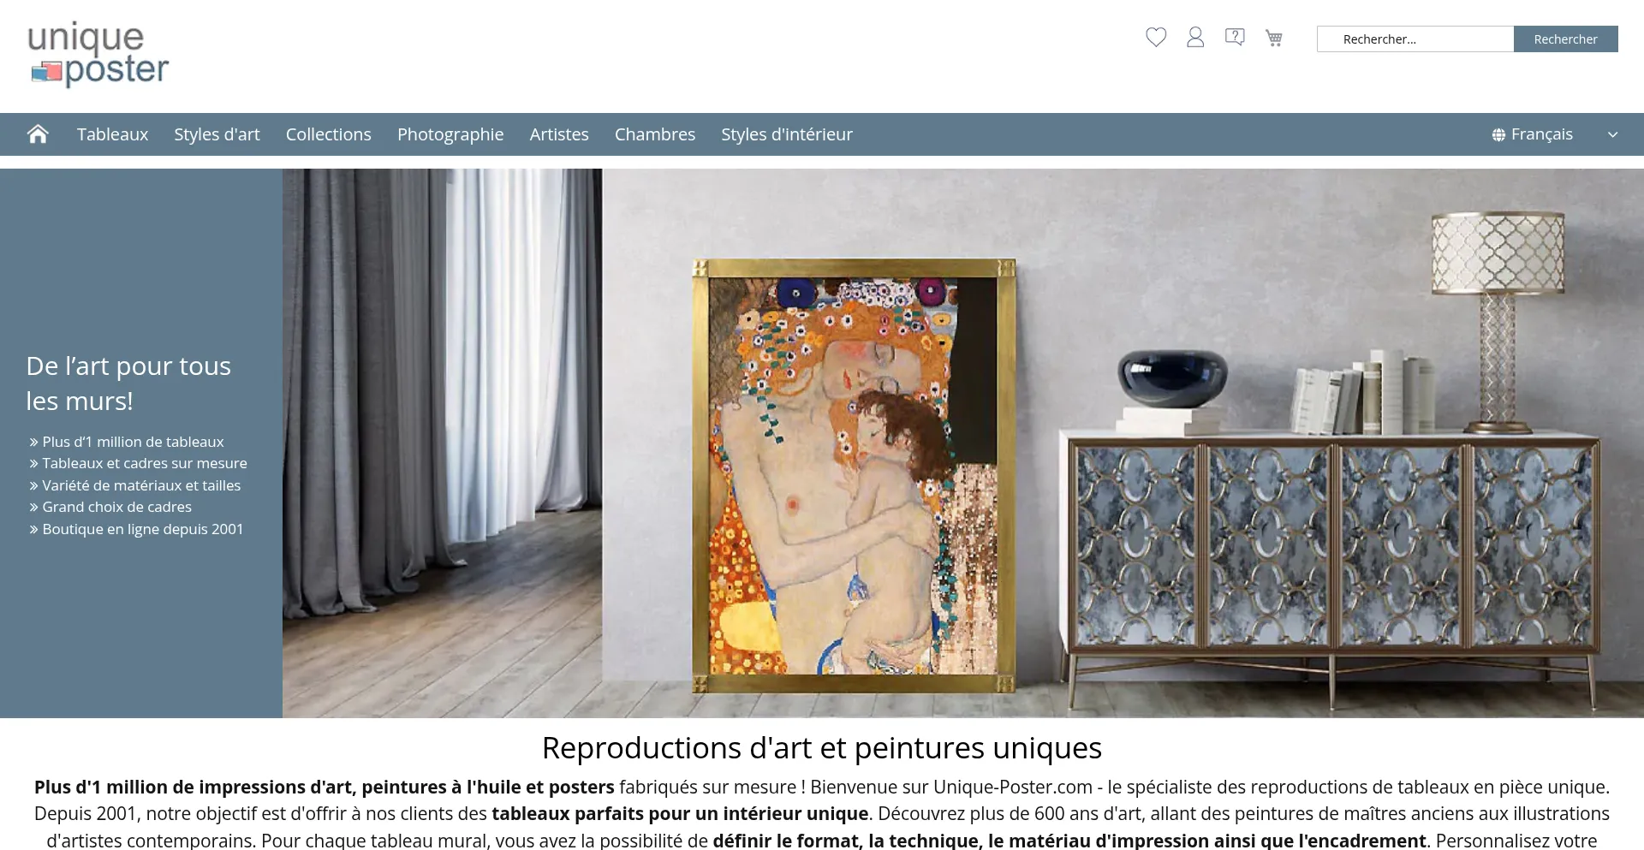Image resolution: width=1644 pixels, height=850 pixels.
Task: Open the Chambres menu
Action: [655, 134]
